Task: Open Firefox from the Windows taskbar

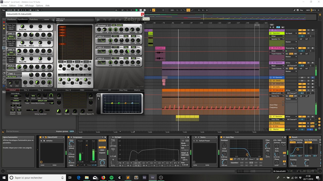Action: (x=103, y=178)
